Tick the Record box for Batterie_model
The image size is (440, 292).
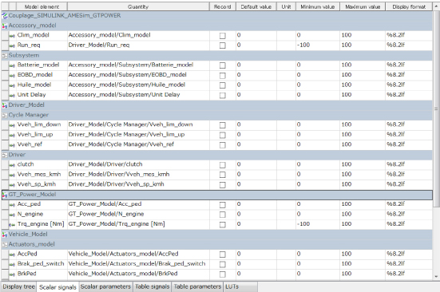pyautogui.click(x=223, y=65)
